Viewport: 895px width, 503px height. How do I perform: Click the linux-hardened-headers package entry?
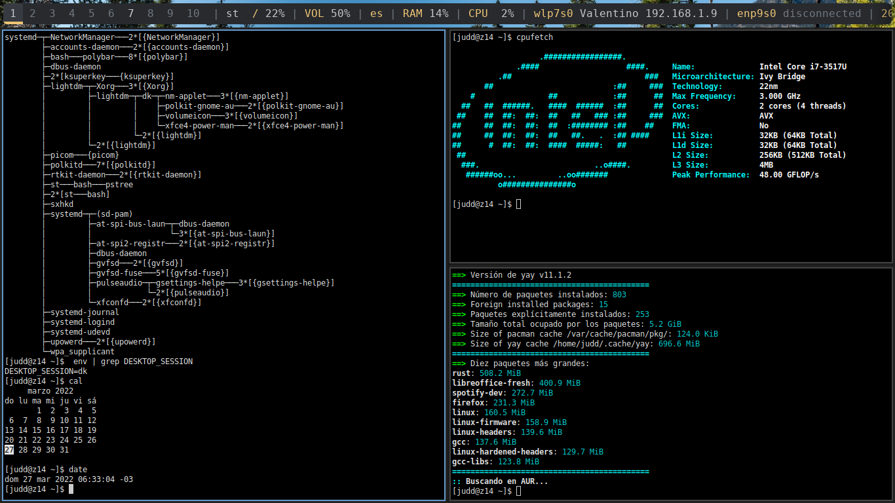click(527, 452)
